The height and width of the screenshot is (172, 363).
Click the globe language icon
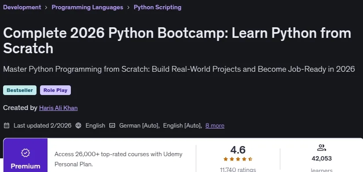(78, 125)
